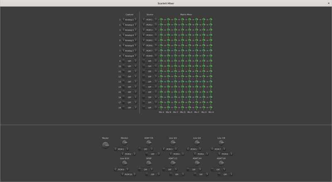Open the Analog 1 capture selector
The image size is (332, 182).
tap(129, 19)
